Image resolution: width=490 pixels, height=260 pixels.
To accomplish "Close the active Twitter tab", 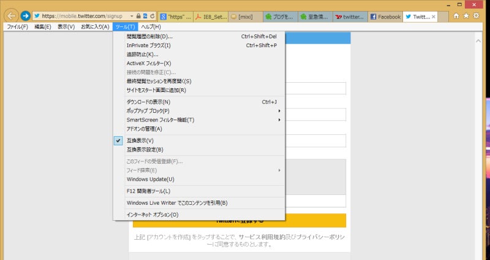I will point(434,17).
